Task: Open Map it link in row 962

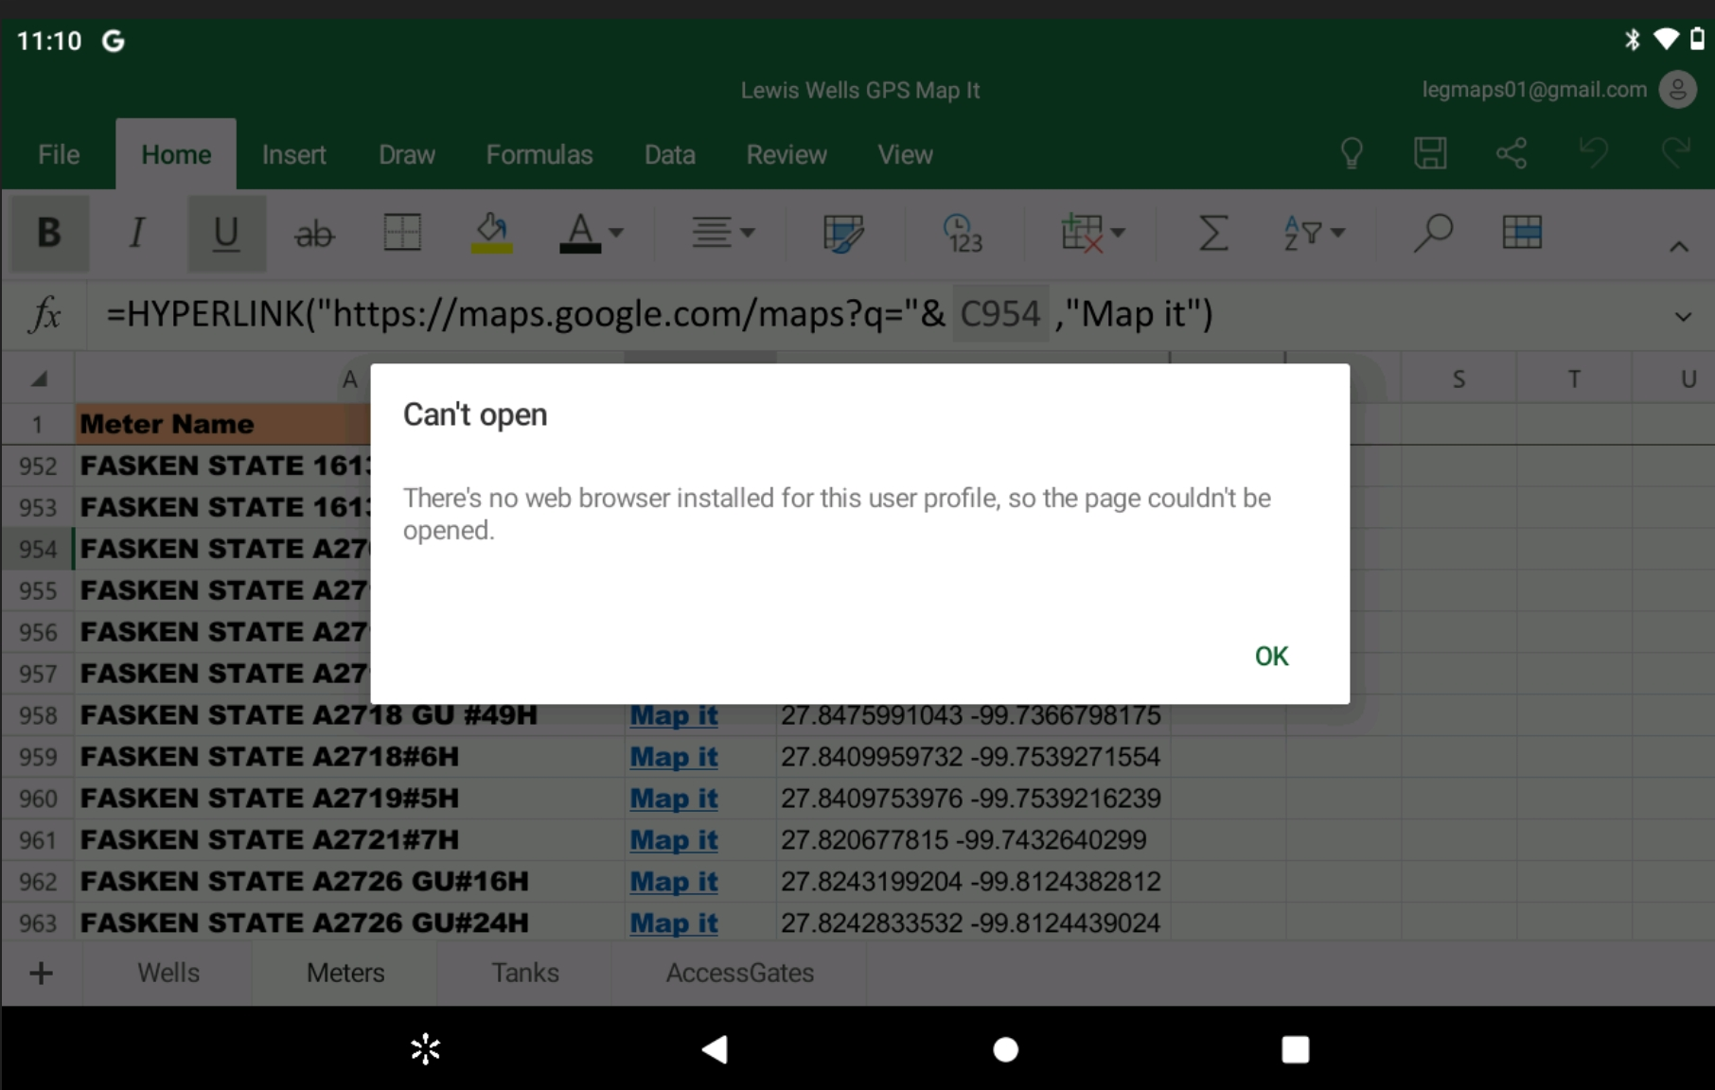Action: coord(674,882)
